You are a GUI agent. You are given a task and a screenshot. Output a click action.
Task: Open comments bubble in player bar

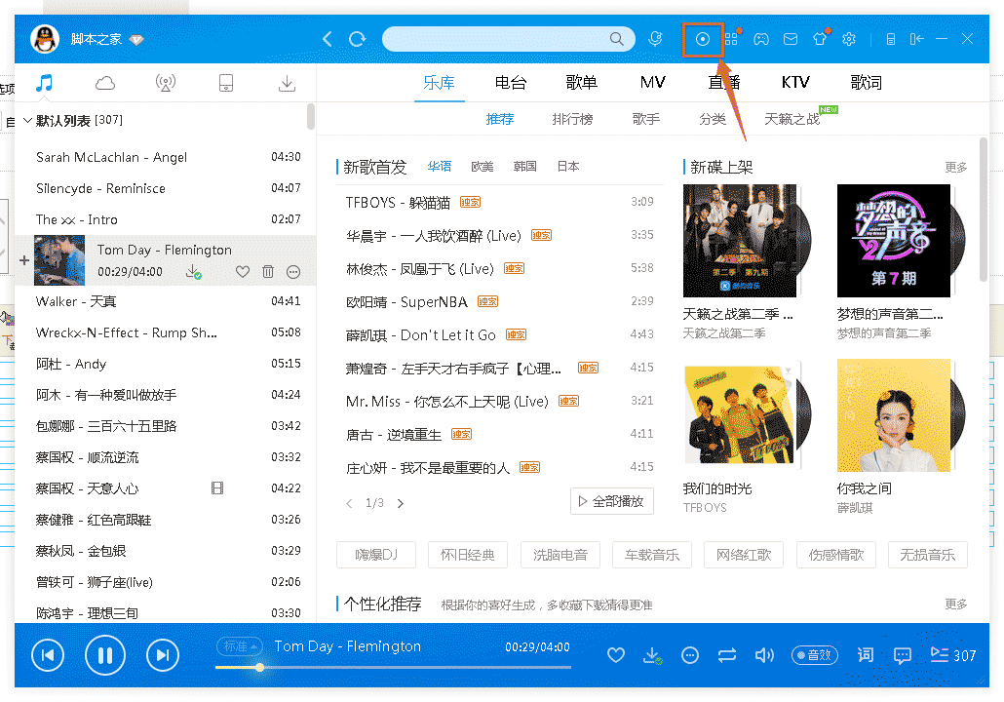903,654
